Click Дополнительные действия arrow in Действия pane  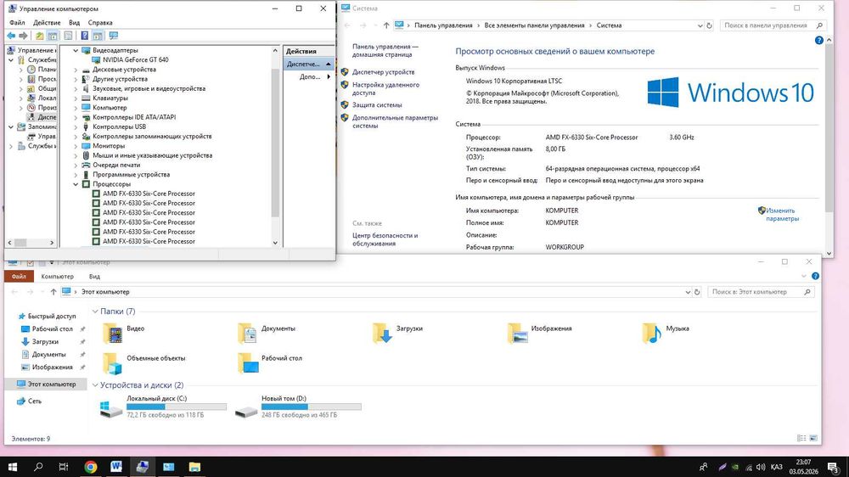(x=329, y=77)
